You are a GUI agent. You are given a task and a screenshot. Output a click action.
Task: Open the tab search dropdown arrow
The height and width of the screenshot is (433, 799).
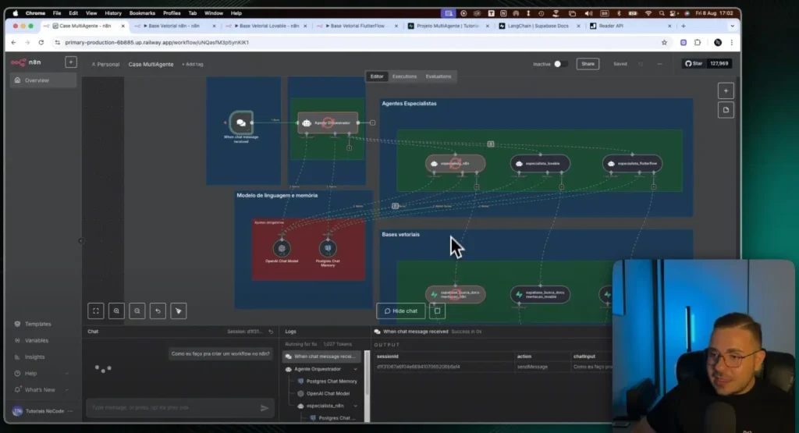click(732, 26)
